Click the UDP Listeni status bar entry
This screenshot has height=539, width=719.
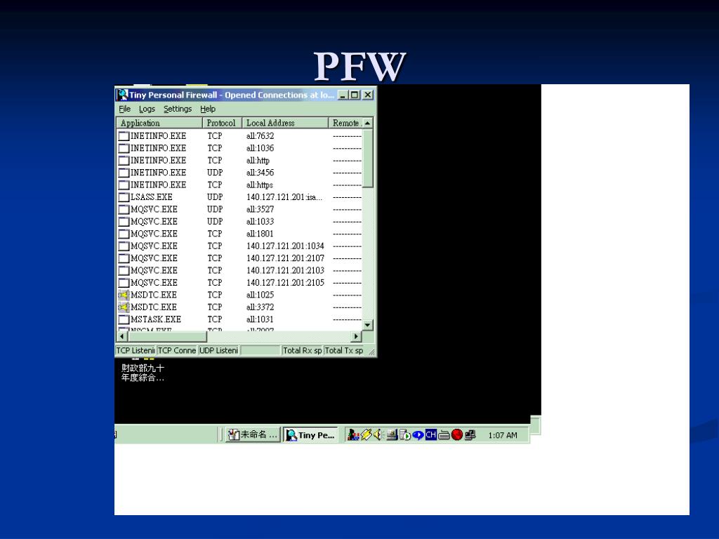click(219, 351)
